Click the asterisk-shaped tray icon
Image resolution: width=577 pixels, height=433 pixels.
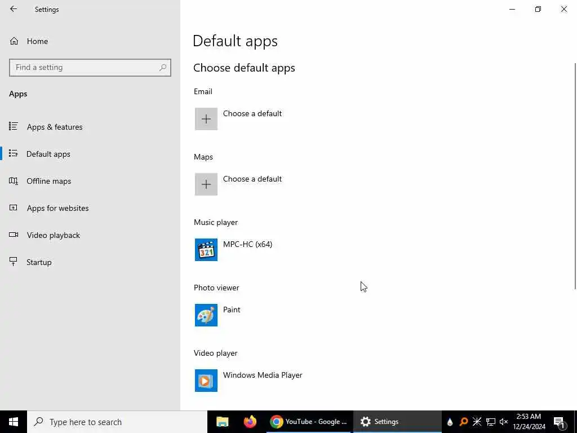point(477,422)
